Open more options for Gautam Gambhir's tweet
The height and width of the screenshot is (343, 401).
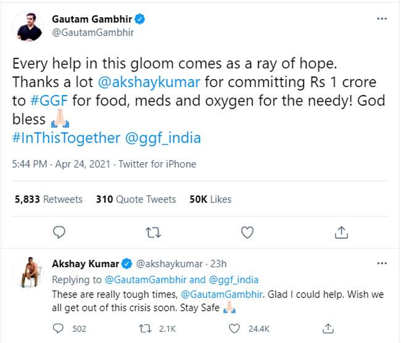click(x=382, y=19)
